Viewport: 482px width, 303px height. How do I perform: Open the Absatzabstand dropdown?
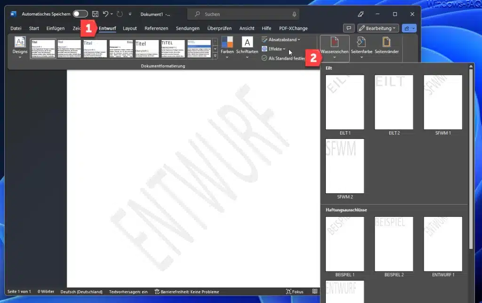pos(281,40)
